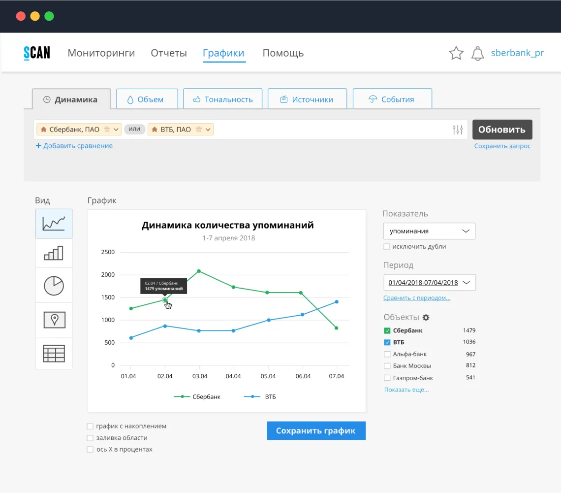Viewport: 561px width, 493px height.
Task: Open notifications bell icon
Action: (x=477, y=53)
